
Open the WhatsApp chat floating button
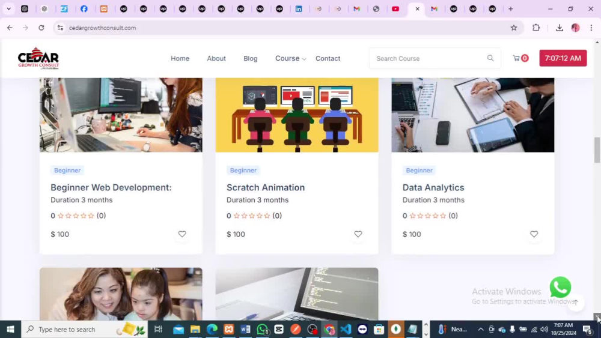click(560, 287)
